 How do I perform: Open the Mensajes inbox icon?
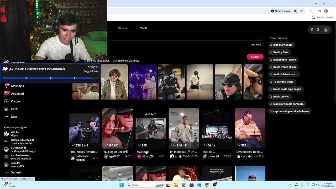click(x=6, y=86)
